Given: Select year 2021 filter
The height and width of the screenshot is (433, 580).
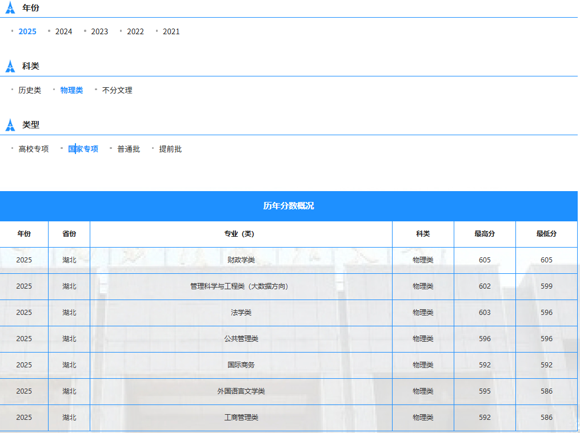Looking at the screenshot, I should coord(171,32).
